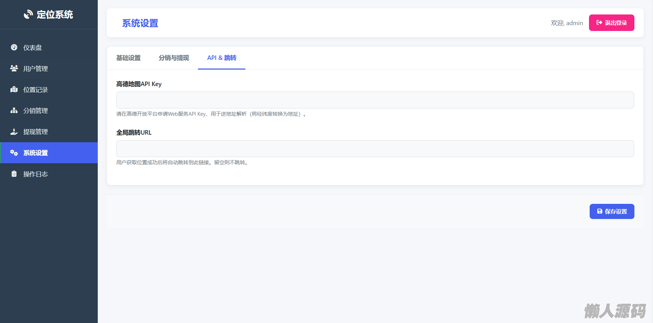Viewport: 653px width, 323px height.
Task: Open 分销管理 via its sitemap icon
Action: [x=14, y=111]
